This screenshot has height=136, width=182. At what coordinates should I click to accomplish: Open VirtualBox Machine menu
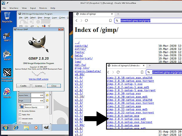click(x=14, y=8)
